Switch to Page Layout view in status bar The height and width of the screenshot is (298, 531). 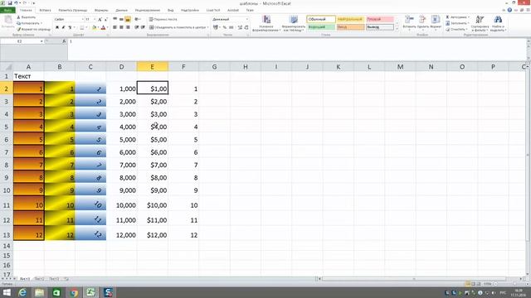point(473,284)
